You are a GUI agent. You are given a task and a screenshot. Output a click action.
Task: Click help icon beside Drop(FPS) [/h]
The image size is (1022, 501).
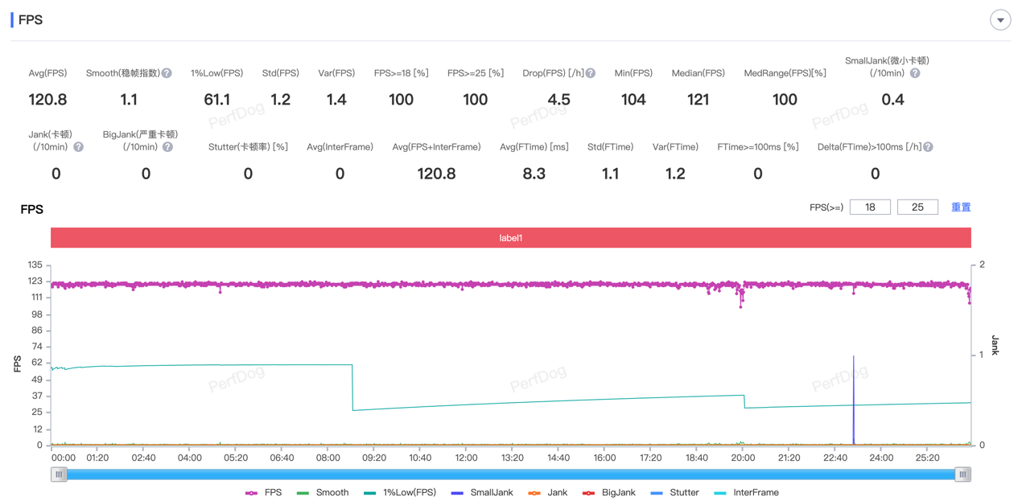[x=591, y=73]
